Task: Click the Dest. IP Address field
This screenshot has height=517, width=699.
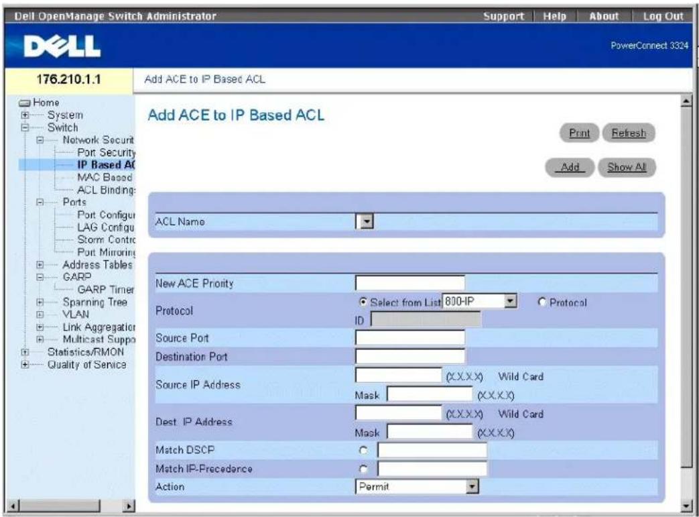Action: click(x=399, y=412)
